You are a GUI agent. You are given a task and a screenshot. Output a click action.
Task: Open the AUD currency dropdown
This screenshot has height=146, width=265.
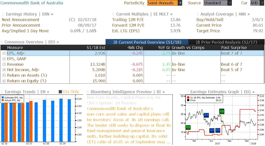coord(262,3)
